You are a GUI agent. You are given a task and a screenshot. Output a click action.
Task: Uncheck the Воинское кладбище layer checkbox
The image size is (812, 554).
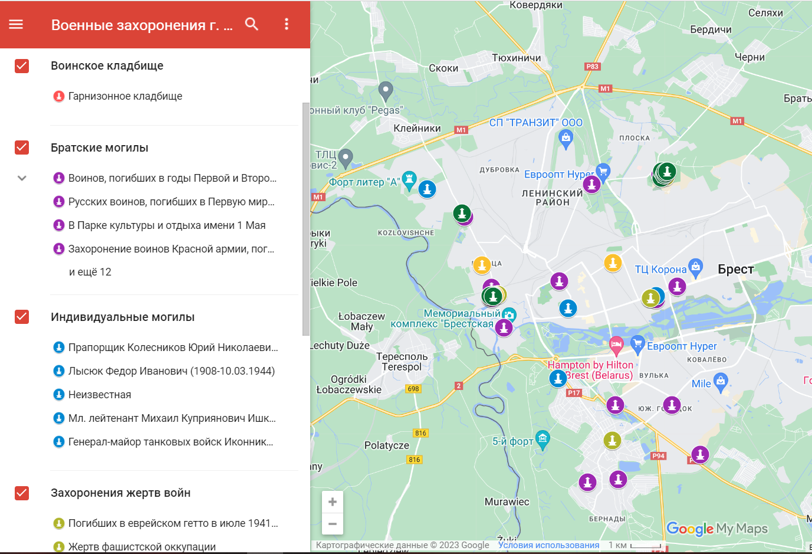22,65
